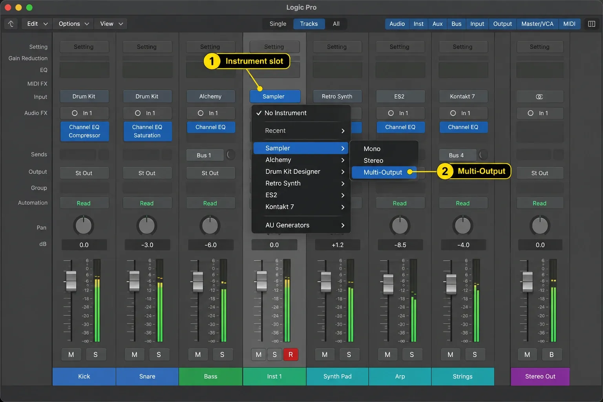Image resolution: width=603 pixels, height=402 pixels.
Task: Open the View dropdown menu
Action: [x=111, y=24]
